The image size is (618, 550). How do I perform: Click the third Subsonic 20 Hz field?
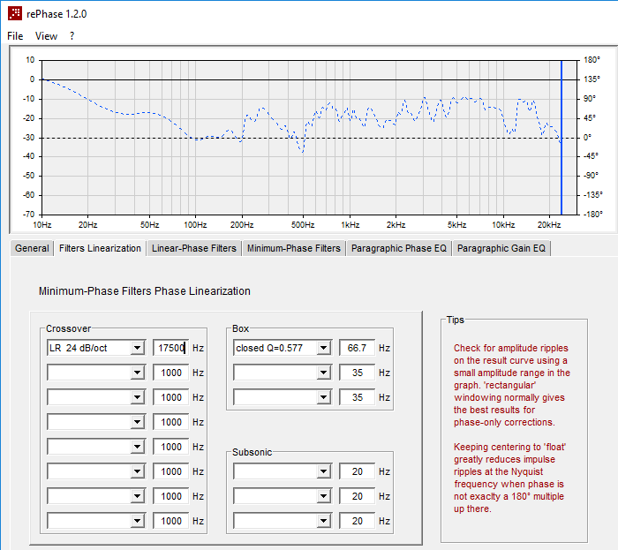coord(357,521)
